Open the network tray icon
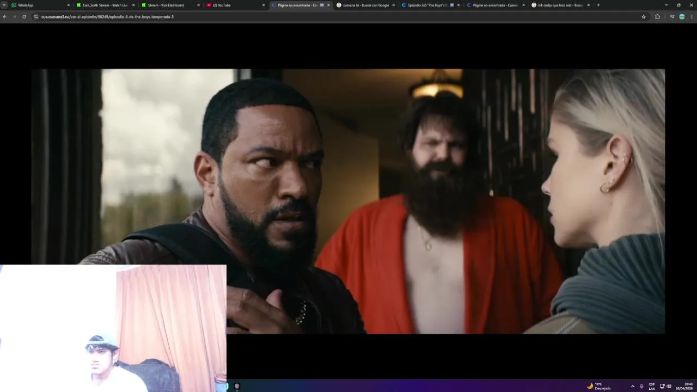Image resolution: width=697 pixels, height=392 pixels. [x=662, y=386]
